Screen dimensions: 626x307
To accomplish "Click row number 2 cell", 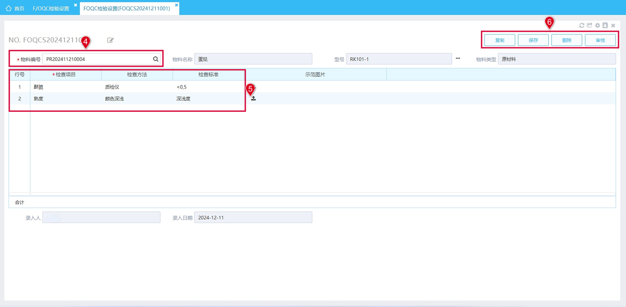I will pyautogui.click(x=20, y=99).
